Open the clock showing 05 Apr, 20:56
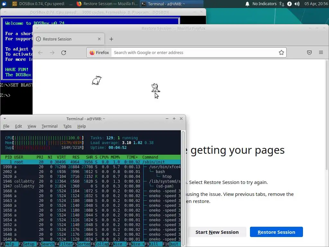Screen dimensions: 329x247 [x=316, y=4]
